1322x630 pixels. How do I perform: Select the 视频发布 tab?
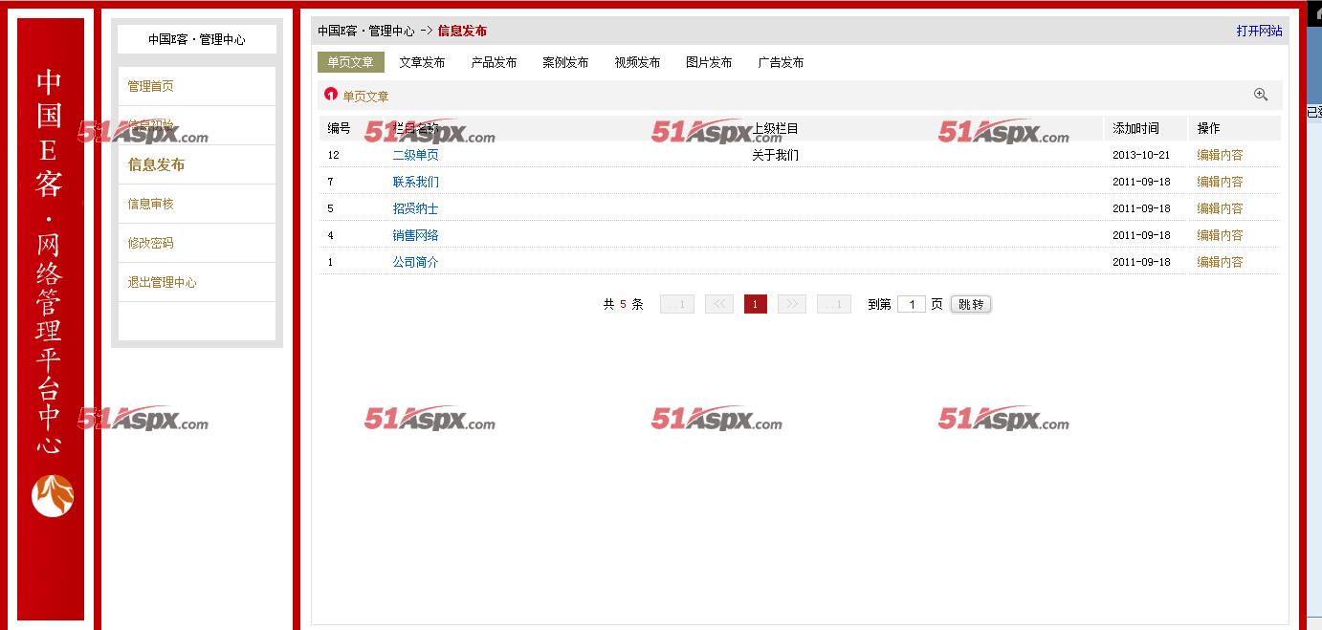click(x=637, y=62)
